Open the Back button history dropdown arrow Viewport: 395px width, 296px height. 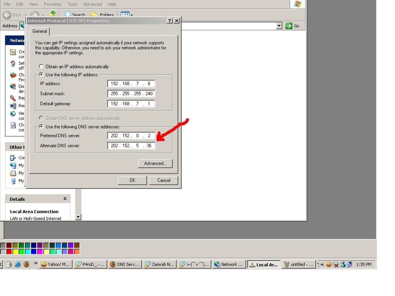pos(26,15)
